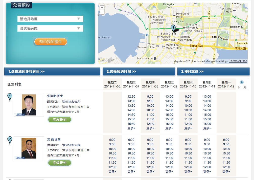254x180 pixels.
Task: Pick 龙强 12:00 slot on 2012-11-09
Action: [x=169, y=167]
